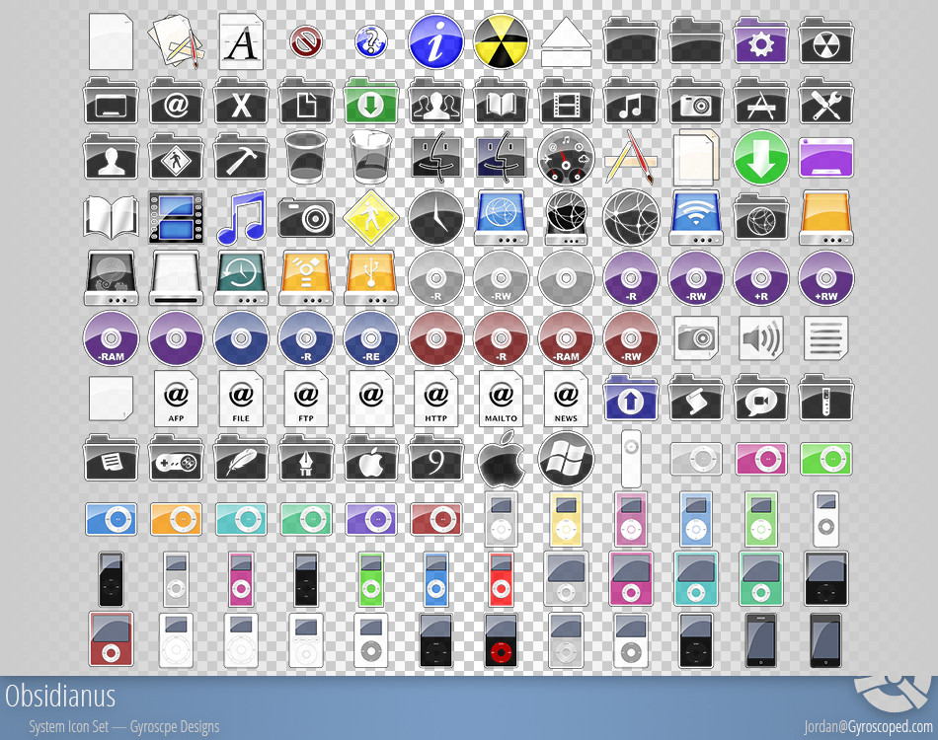The height and width of the screenshot is (740, 938).
Task: Click the yellow pedestrian crossing sign
Action: click(x=371, y=218)
